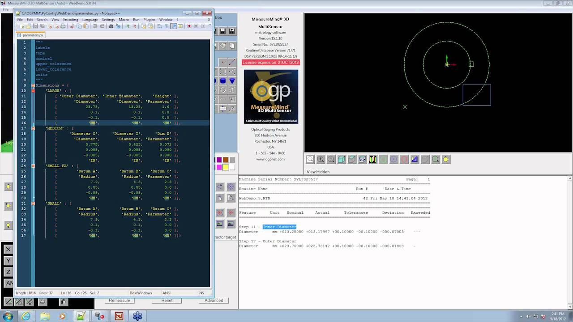This screenshot has height=322, width=573.
Task: Click the X axis button on left edge
Action: click(9, 249)
